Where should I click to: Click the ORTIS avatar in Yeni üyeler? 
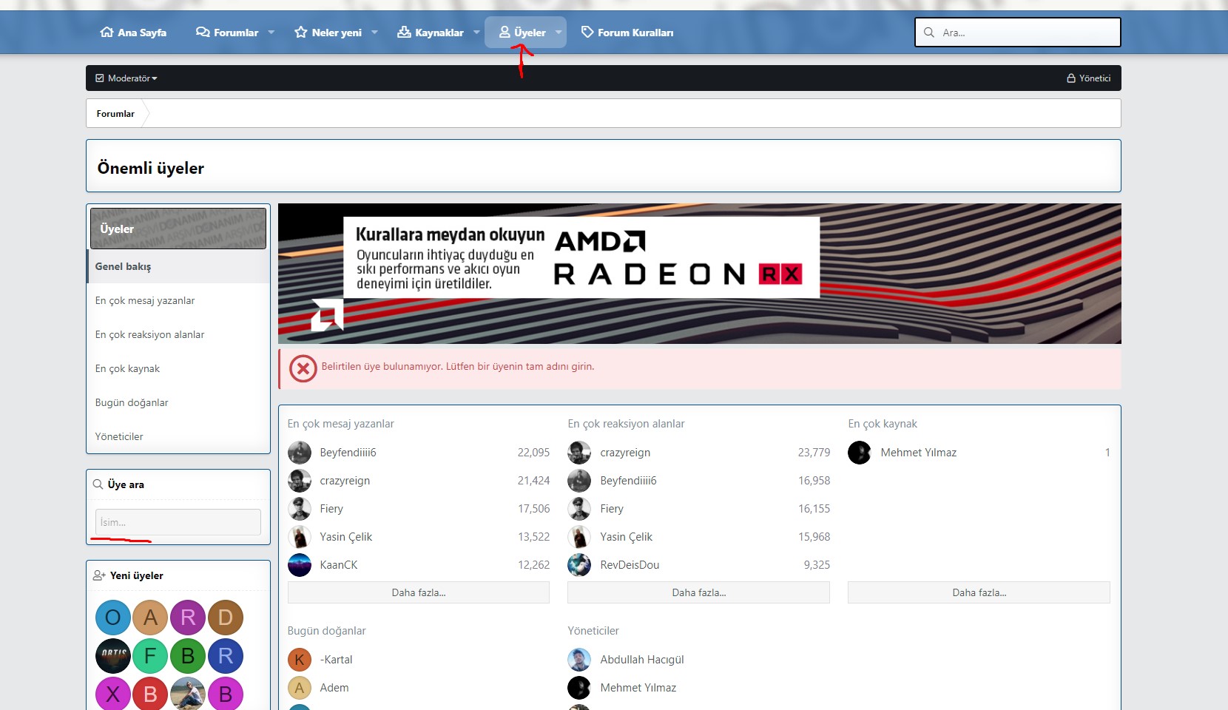[113, 656]
